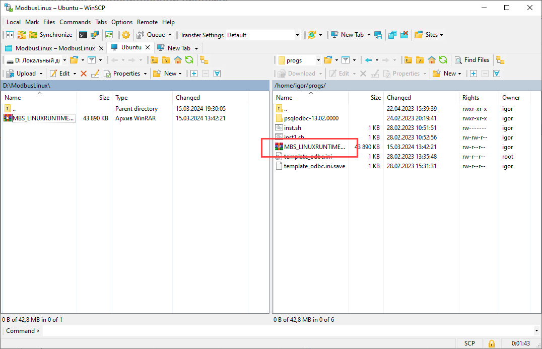Click the lock icon in status bar
542x349 pixels.
click(x=491, y=343)
